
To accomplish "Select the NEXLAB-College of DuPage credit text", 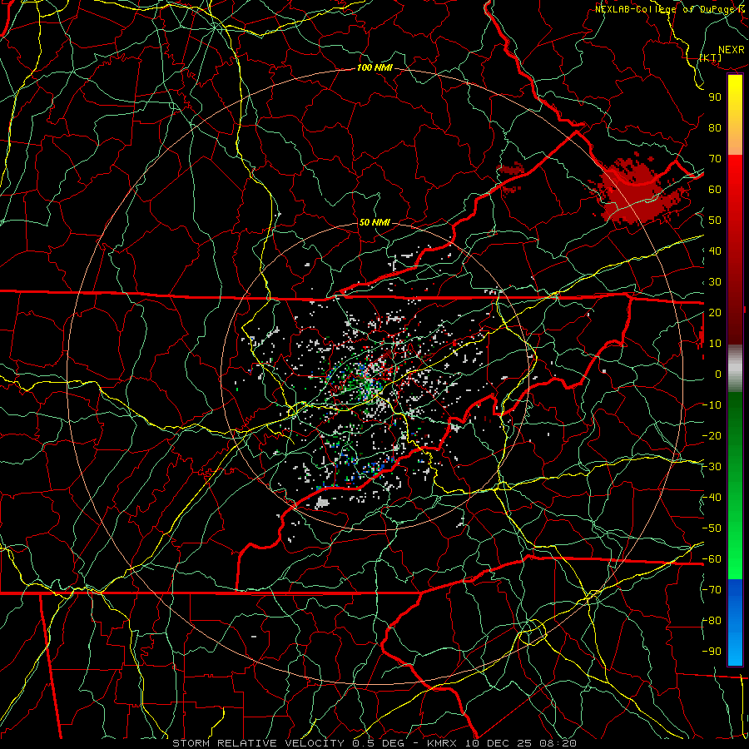I will [665, 9].
